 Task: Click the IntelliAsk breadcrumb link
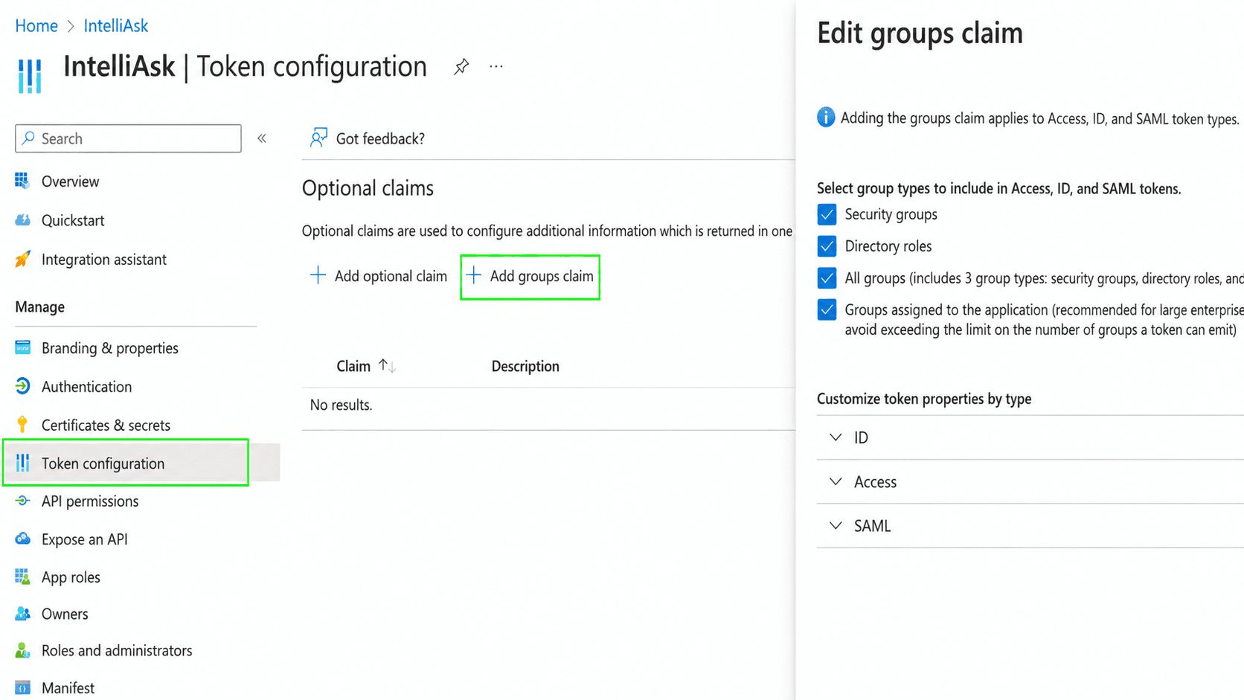pyautogui.click(x=116, y=26)
